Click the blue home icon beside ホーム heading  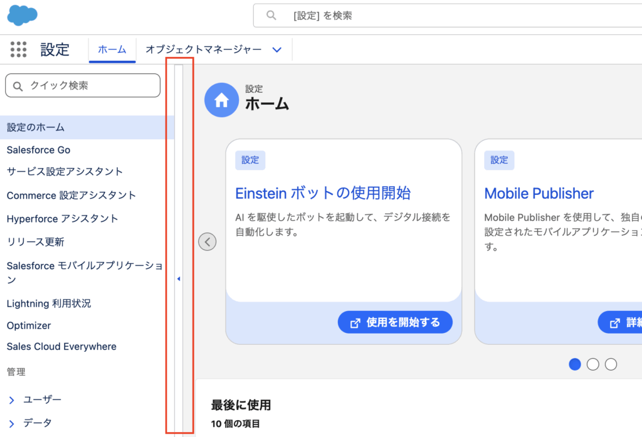pos(221,100)
